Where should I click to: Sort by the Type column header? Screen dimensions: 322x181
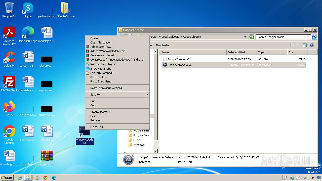tap(272, 52)
